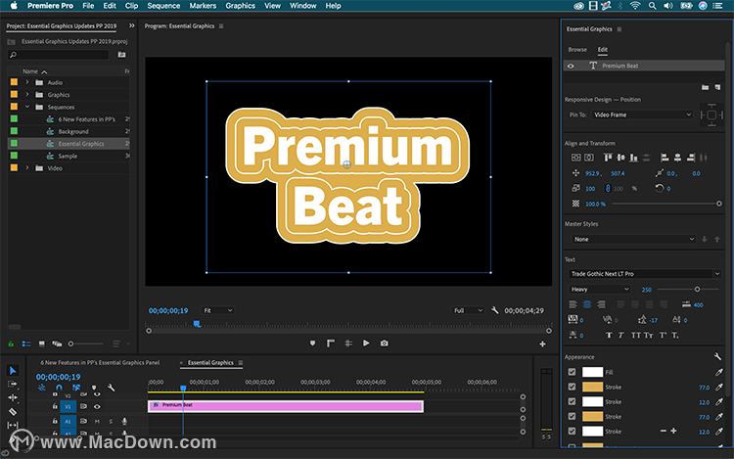Open the Clip menu
The image size is (734, 459).
(x=131, y=6)
